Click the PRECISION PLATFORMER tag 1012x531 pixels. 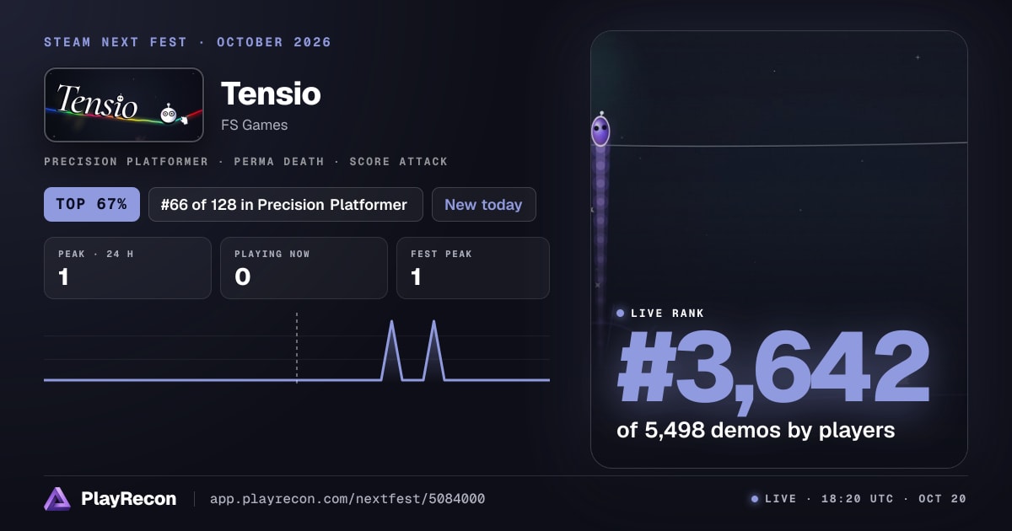pyautogui.click(x=126, y=161)
